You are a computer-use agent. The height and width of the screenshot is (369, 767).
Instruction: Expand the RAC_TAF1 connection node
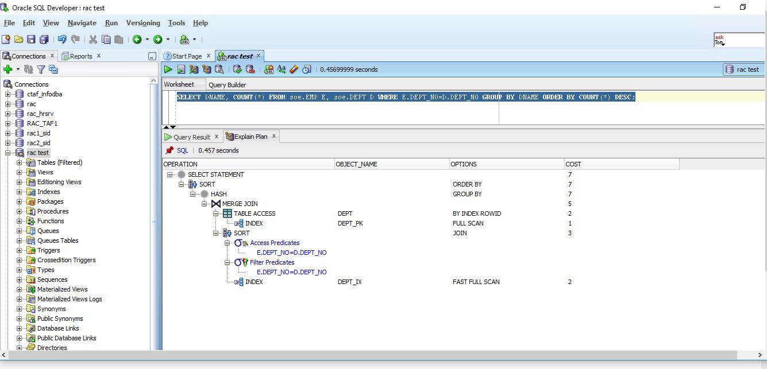tap(8, 123)
